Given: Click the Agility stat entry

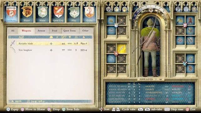Looking at the screenshot, I should click(181, 89).
